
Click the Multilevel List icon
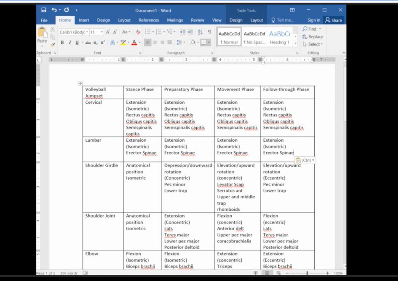pos(170,32)
